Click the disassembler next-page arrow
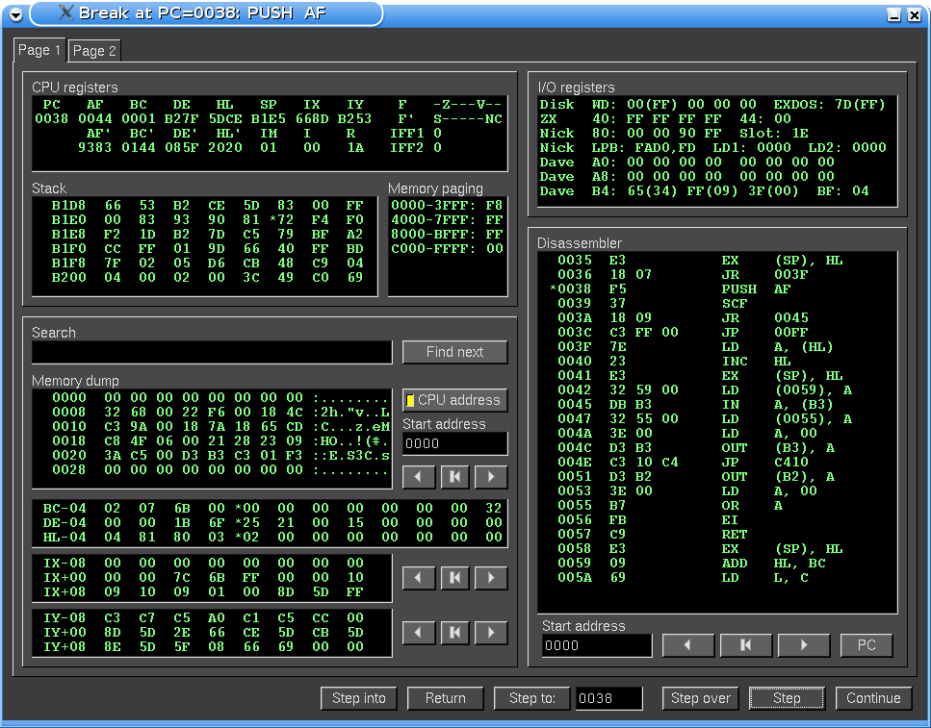 point(803,645)
